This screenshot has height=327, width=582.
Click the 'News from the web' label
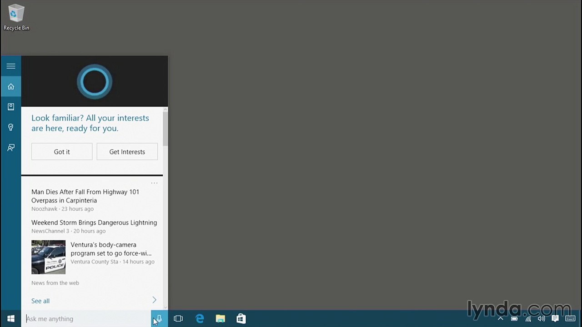pos(55,283)
